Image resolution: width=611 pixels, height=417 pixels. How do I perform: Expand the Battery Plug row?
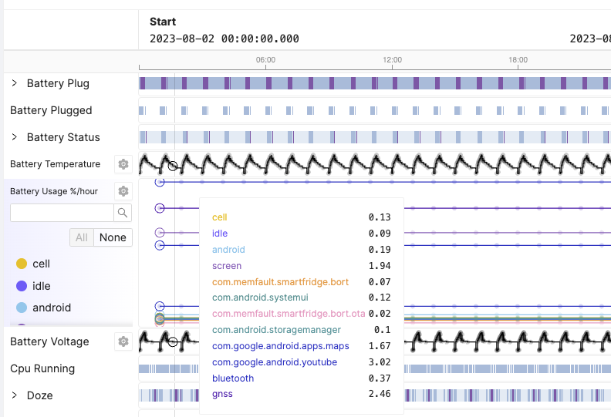(14, 83)
